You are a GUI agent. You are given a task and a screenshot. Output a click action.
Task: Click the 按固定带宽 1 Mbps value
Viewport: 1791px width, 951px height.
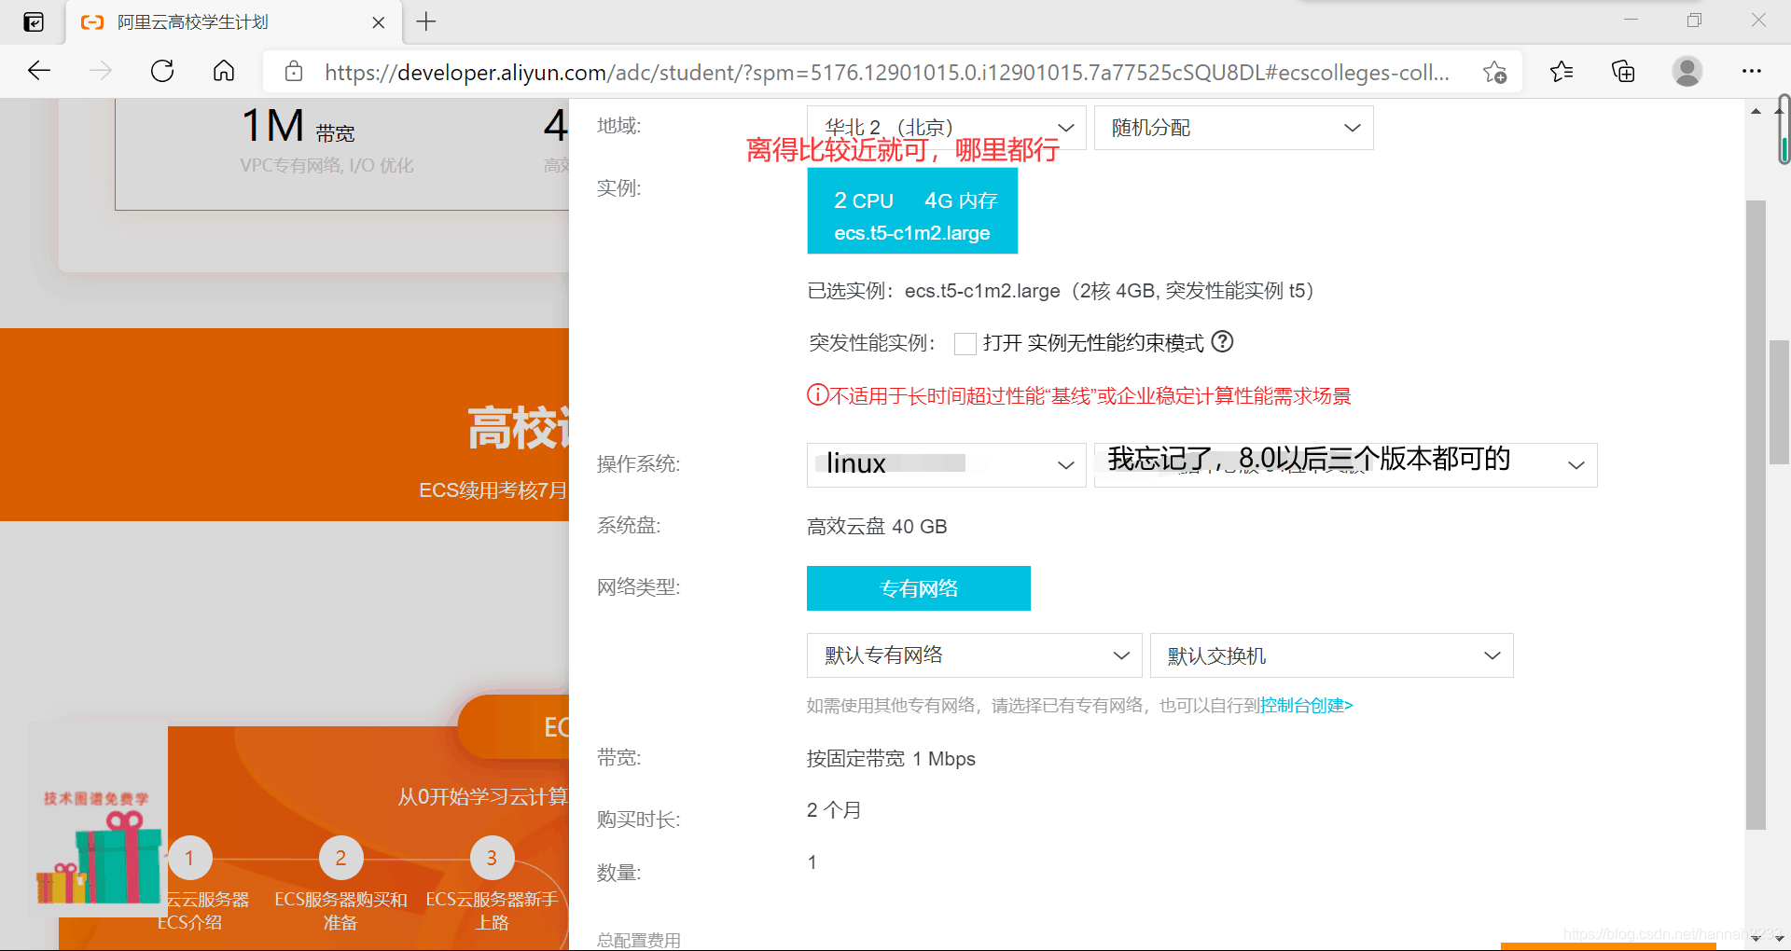coord(891,759)
